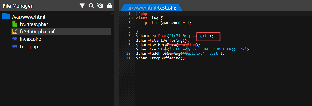The image size is (312, 106).
Task: Select the /var/www/html root folder
Action: click(29, 17)
